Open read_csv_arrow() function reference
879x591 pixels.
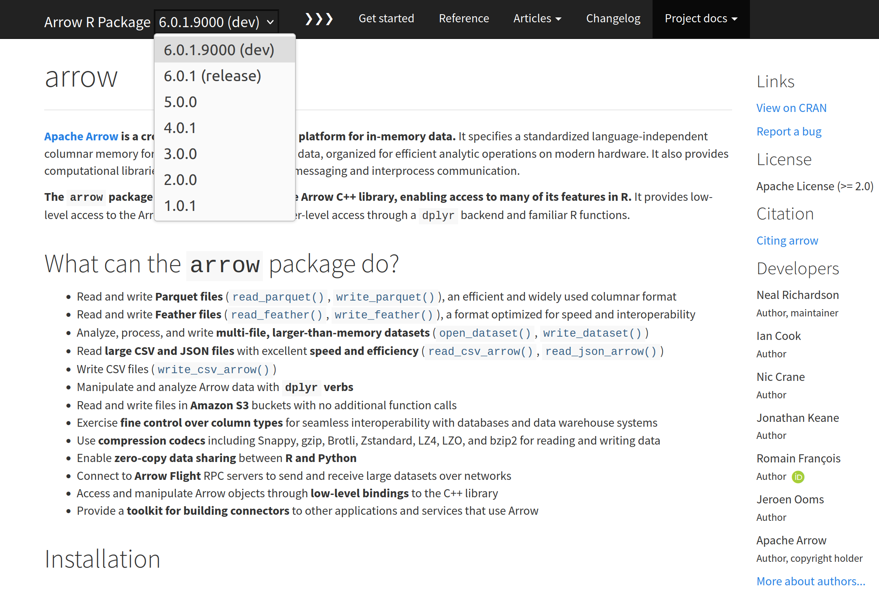tap(480, 351)
